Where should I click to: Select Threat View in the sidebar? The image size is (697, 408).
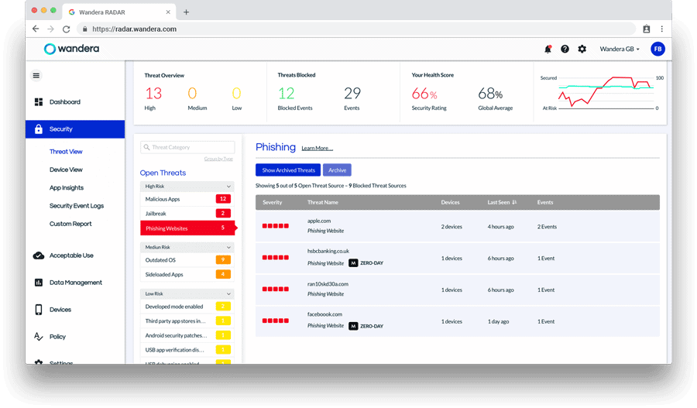66,152
